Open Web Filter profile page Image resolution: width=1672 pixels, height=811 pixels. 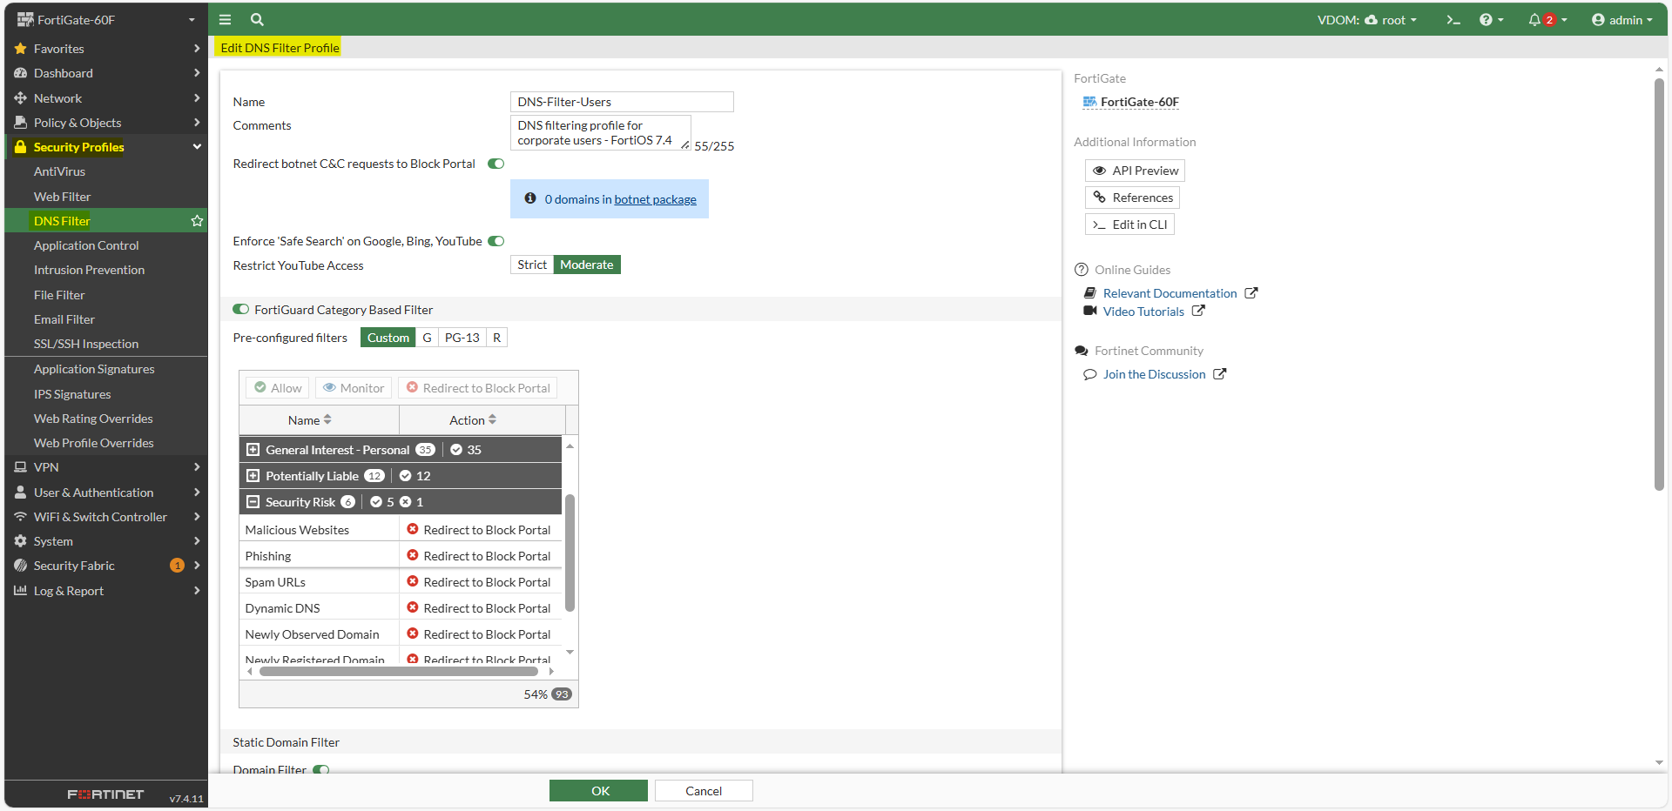pos(62,197)
